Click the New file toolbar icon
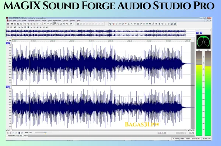 tap(8, 24)
